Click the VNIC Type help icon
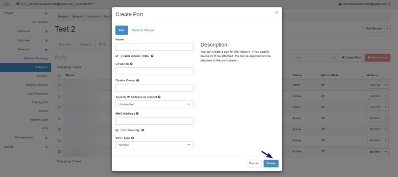The height and width of the screenshot is (177, 398). (133, 138)
